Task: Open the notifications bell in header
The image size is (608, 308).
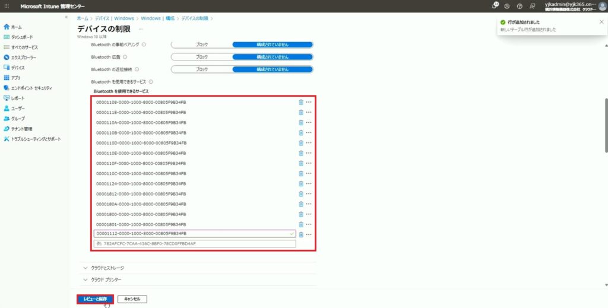Action: tap(495, 6)
